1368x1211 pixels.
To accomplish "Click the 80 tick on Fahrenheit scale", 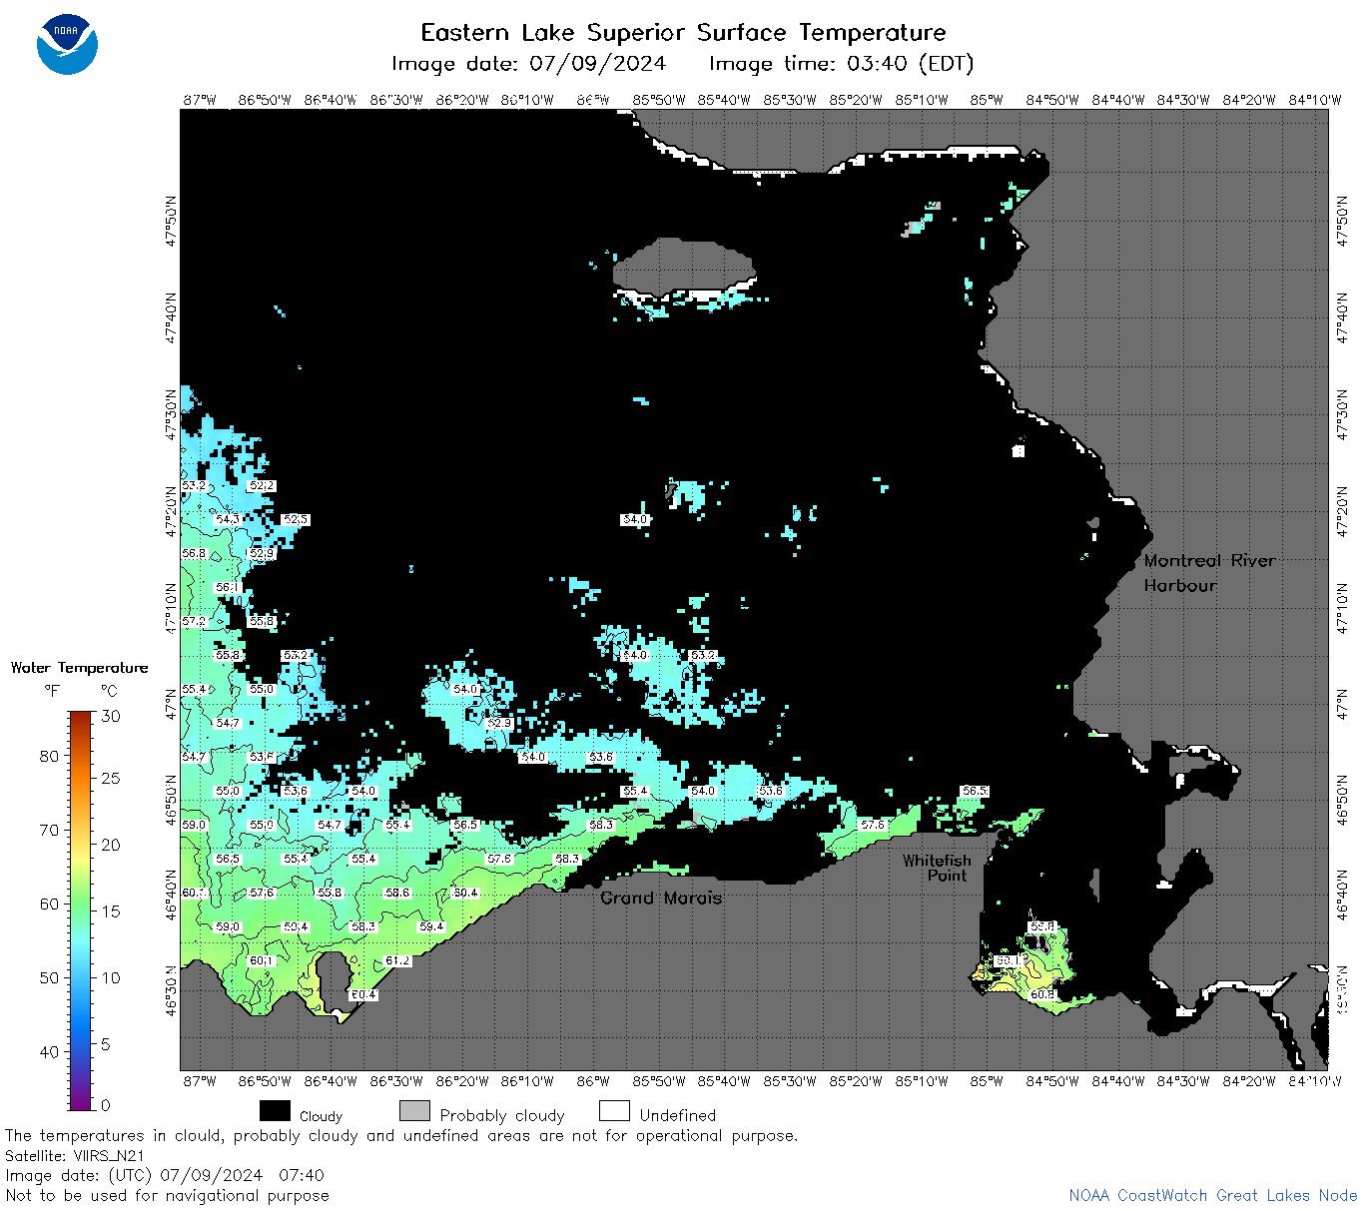I will (49, 756).
